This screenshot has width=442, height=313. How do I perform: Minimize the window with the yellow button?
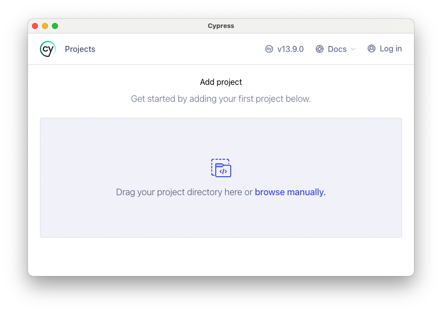45,26
